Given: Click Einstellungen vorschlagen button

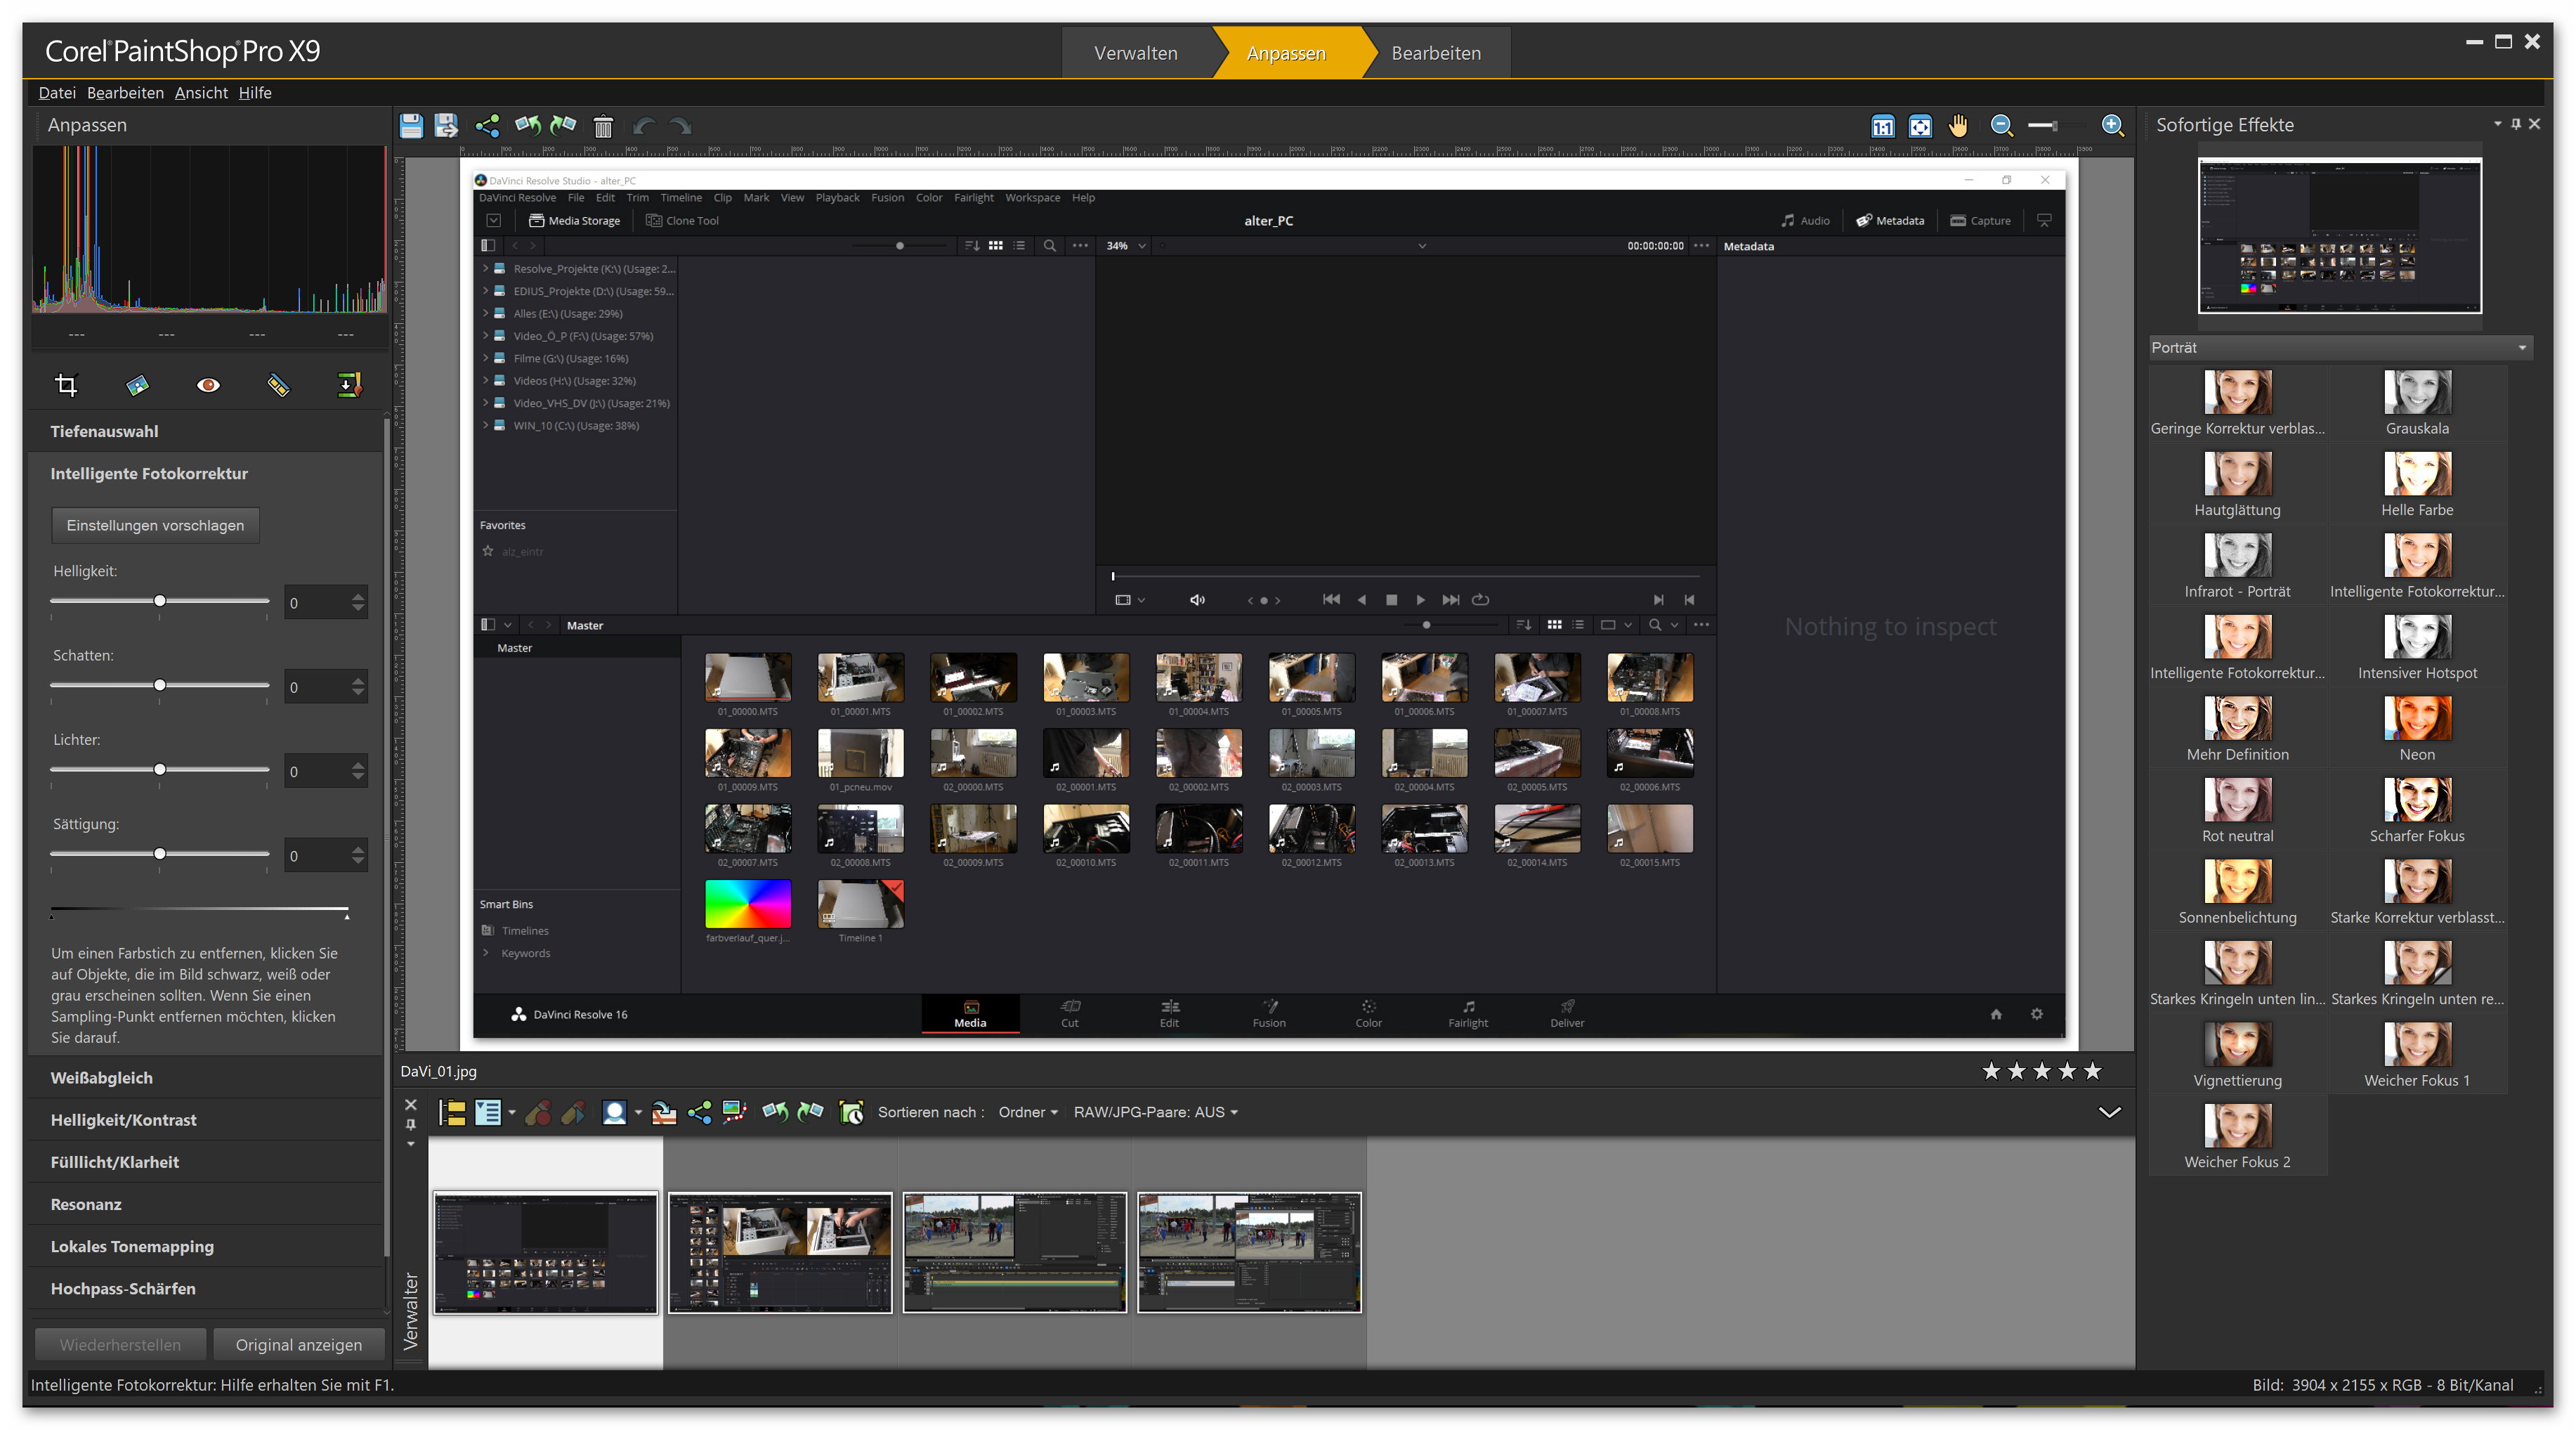Looking at the screenshot, I should point(155,525).
